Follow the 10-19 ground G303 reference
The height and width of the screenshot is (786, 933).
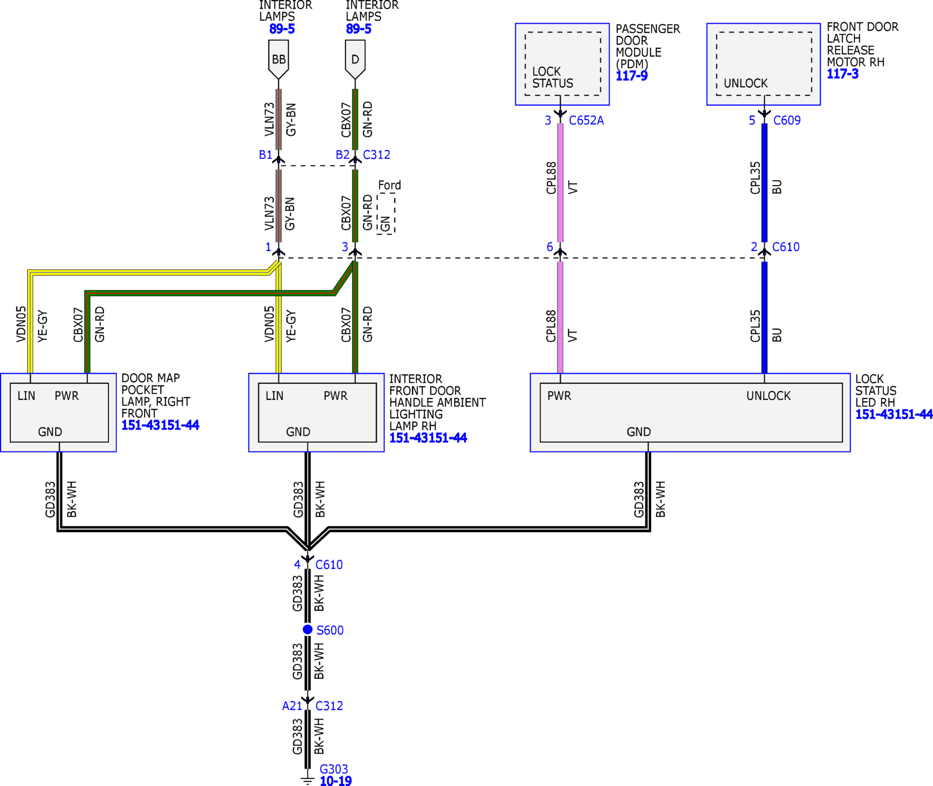(x=336, y=780)
